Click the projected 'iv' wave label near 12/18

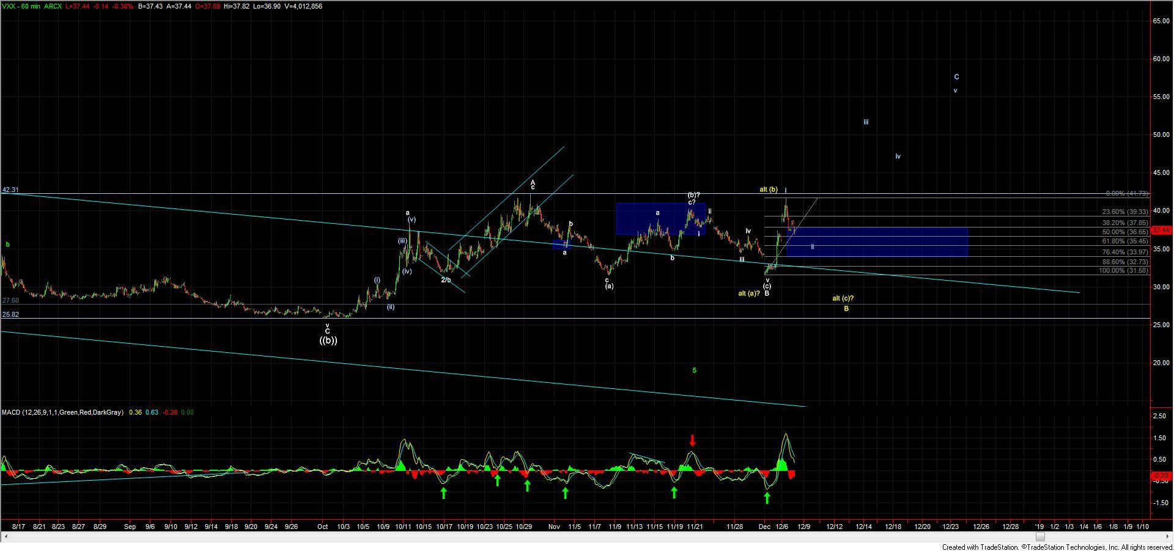pos(898,157)
